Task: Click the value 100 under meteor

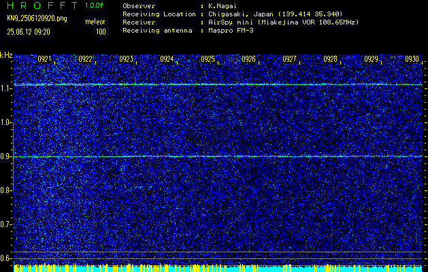Action: (101, 32)
